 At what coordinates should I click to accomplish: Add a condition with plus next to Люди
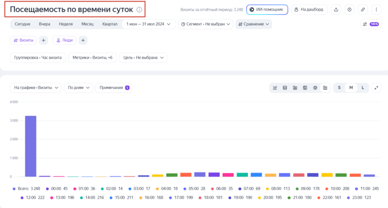click(83, 40)
